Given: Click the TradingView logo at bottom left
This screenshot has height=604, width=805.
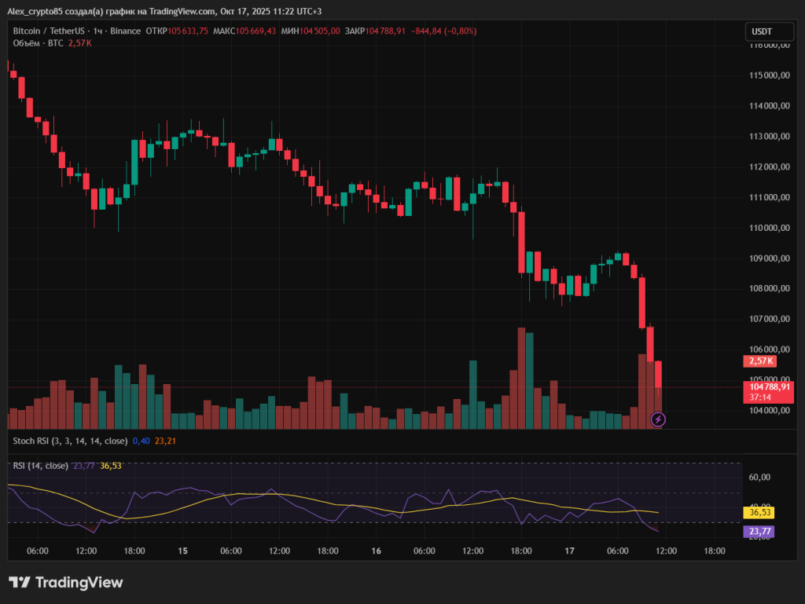Looking at the screenshot, I should click(x=66, y=583).
